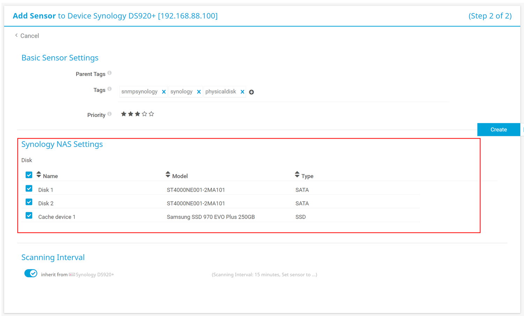Sort disk table by Model

pos(168,175)
